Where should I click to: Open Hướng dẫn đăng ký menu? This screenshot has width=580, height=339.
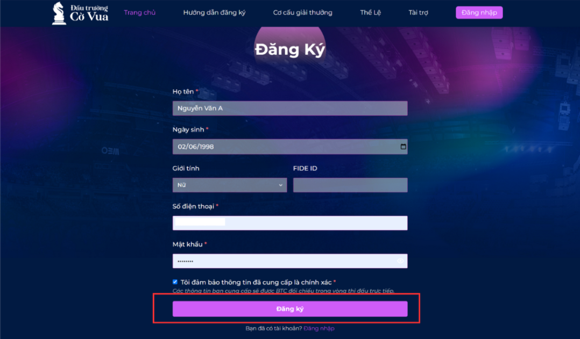(x=214, y=12)
